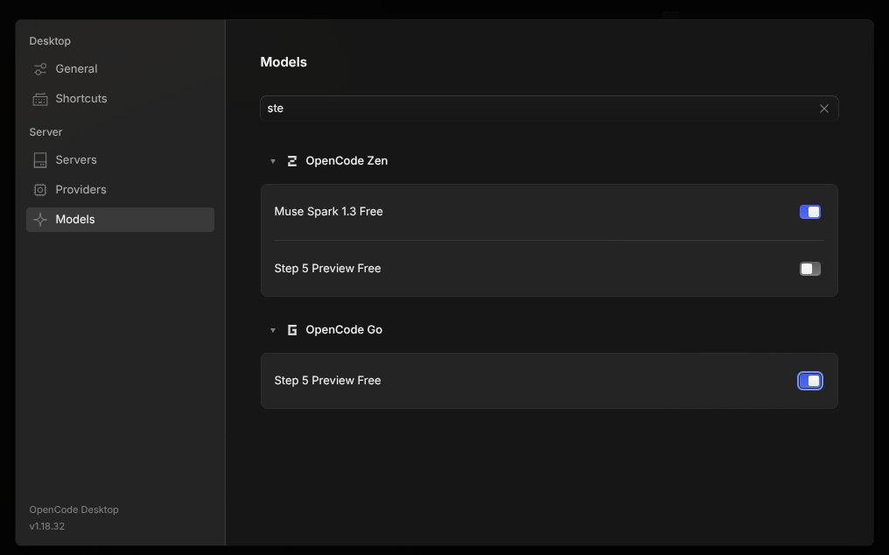Click the Shortcuts keyboard icon

pyautogui.click(x=40, y=99)
